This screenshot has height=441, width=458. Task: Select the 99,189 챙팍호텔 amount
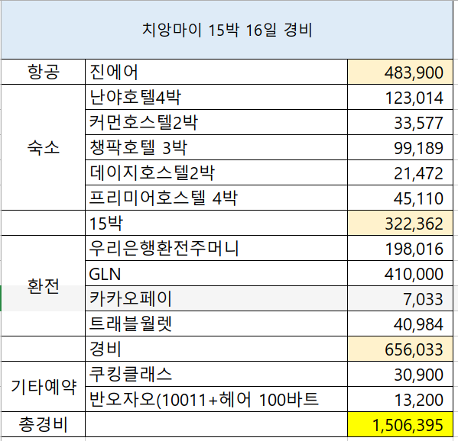point(400,147)
